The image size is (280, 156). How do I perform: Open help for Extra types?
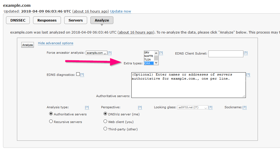(161, 53)
